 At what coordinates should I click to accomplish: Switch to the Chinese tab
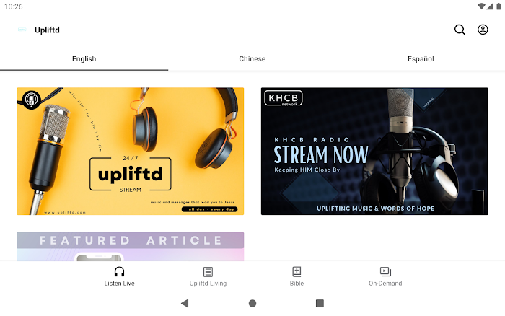pyautogui.click(x=252, y=59)
